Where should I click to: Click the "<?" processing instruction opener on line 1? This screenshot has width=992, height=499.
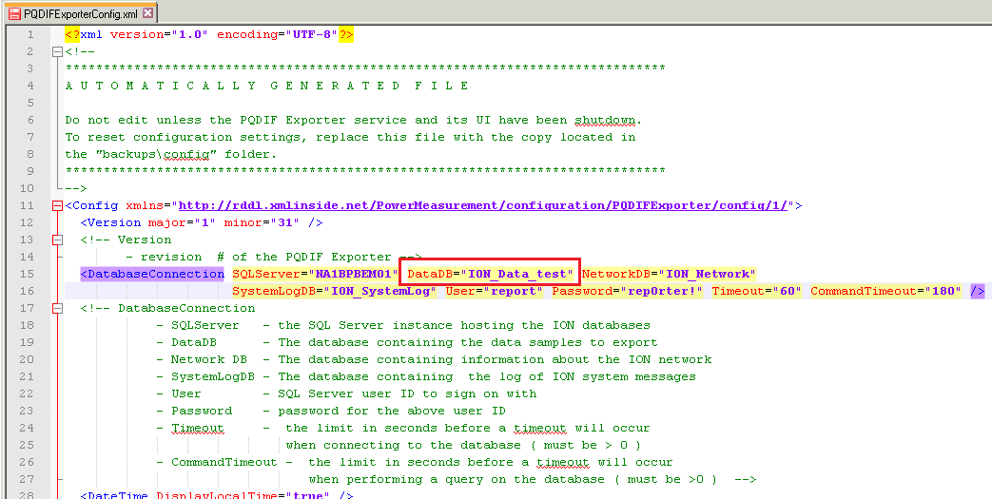tap(72, 35)
